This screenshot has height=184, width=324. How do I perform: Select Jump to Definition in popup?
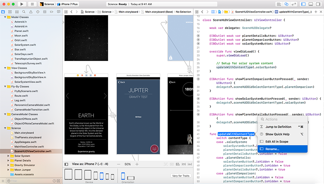(x=278, y=127)
